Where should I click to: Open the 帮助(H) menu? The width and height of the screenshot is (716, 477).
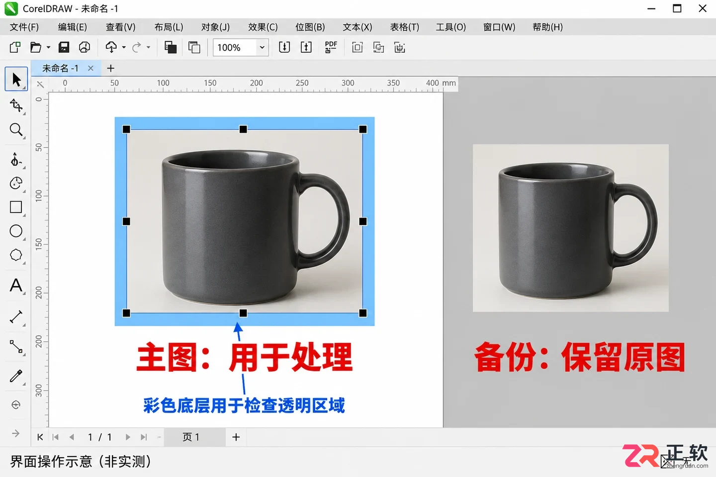[x=547, y=27]
